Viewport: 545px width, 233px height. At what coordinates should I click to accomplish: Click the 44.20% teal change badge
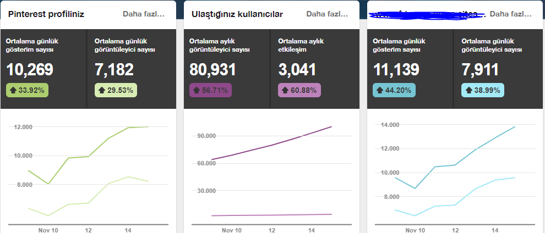pos(394,91)
